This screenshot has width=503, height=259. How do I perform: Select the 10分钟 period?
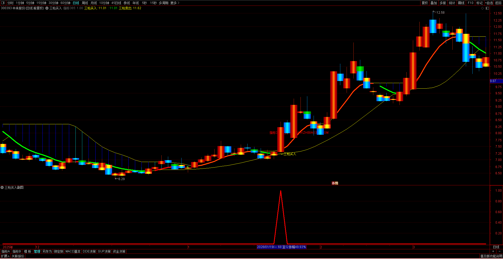pos(104,3)
